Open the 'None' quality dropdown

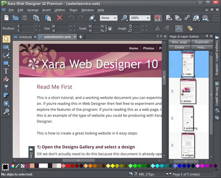115,18
